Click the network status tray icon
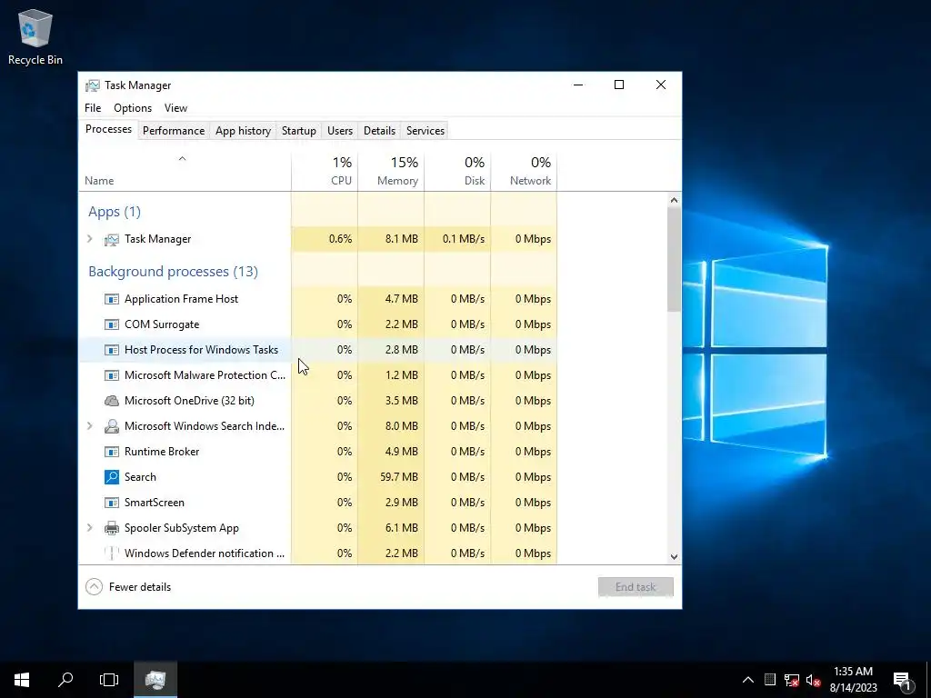This screenshot has height=698, width=931. pyautogui.click(x=792, y=680)
